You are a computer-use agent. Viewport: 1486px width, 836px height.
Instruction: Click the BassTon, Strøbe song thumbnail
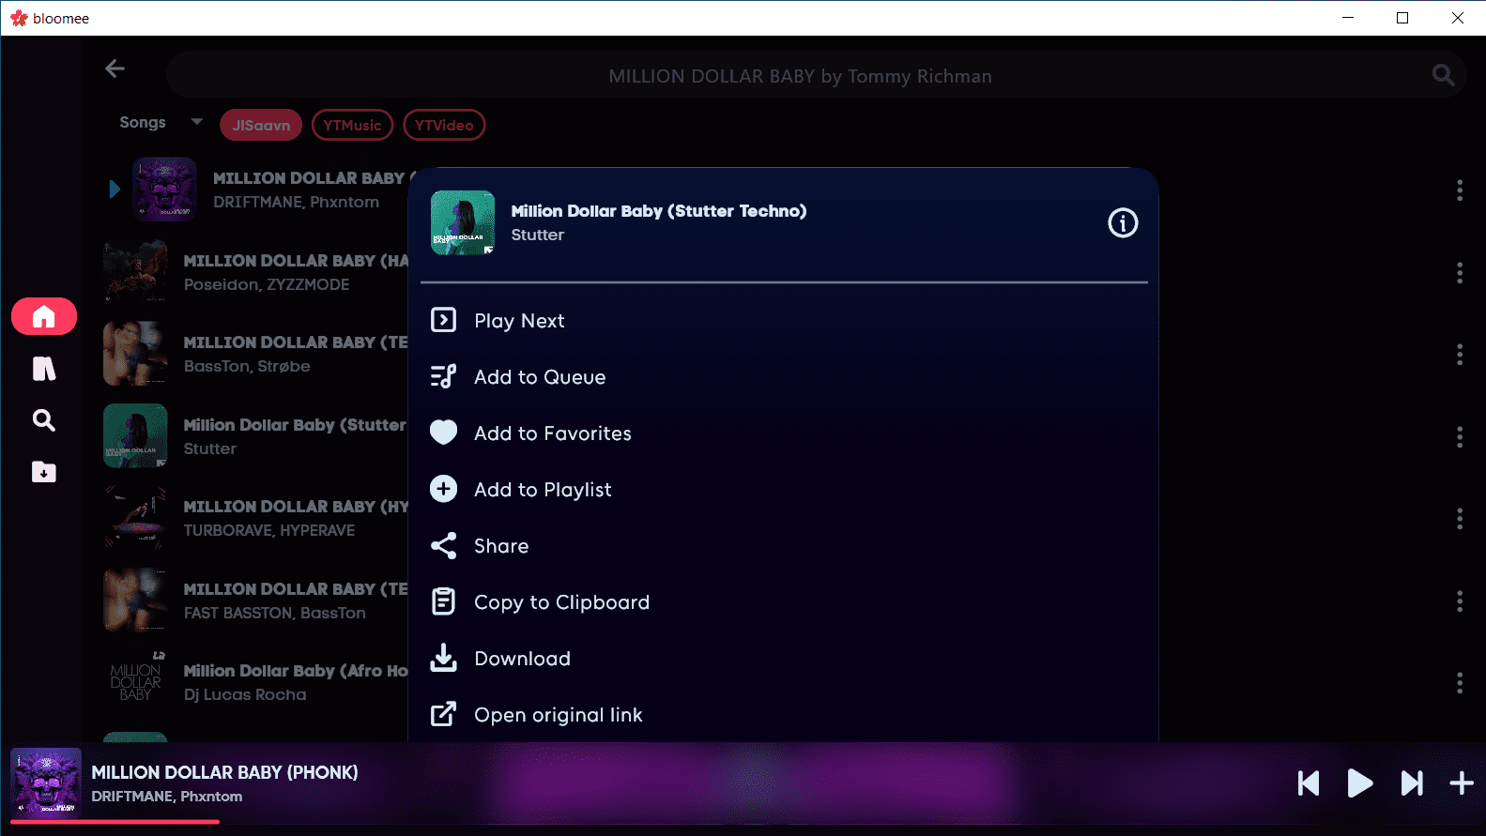click(135, 354)
